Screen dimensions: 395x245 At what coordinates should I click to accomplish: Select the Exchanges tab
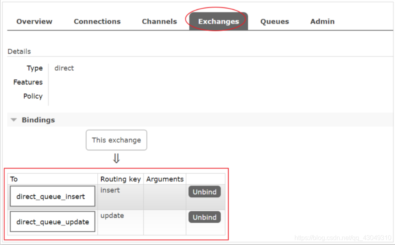[x=219, y=21]
